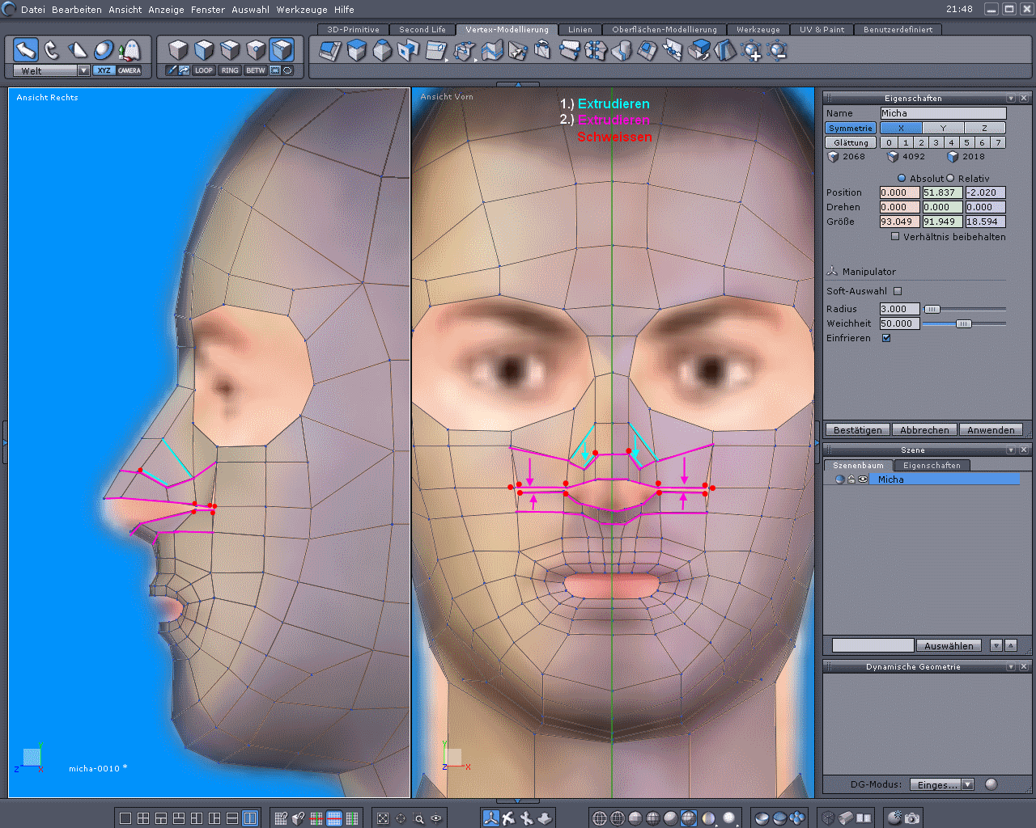Switch to Eigenschaften tab beside Szenenbaum
Viewport: 1036px width, 828px height.
click(932, 465)
